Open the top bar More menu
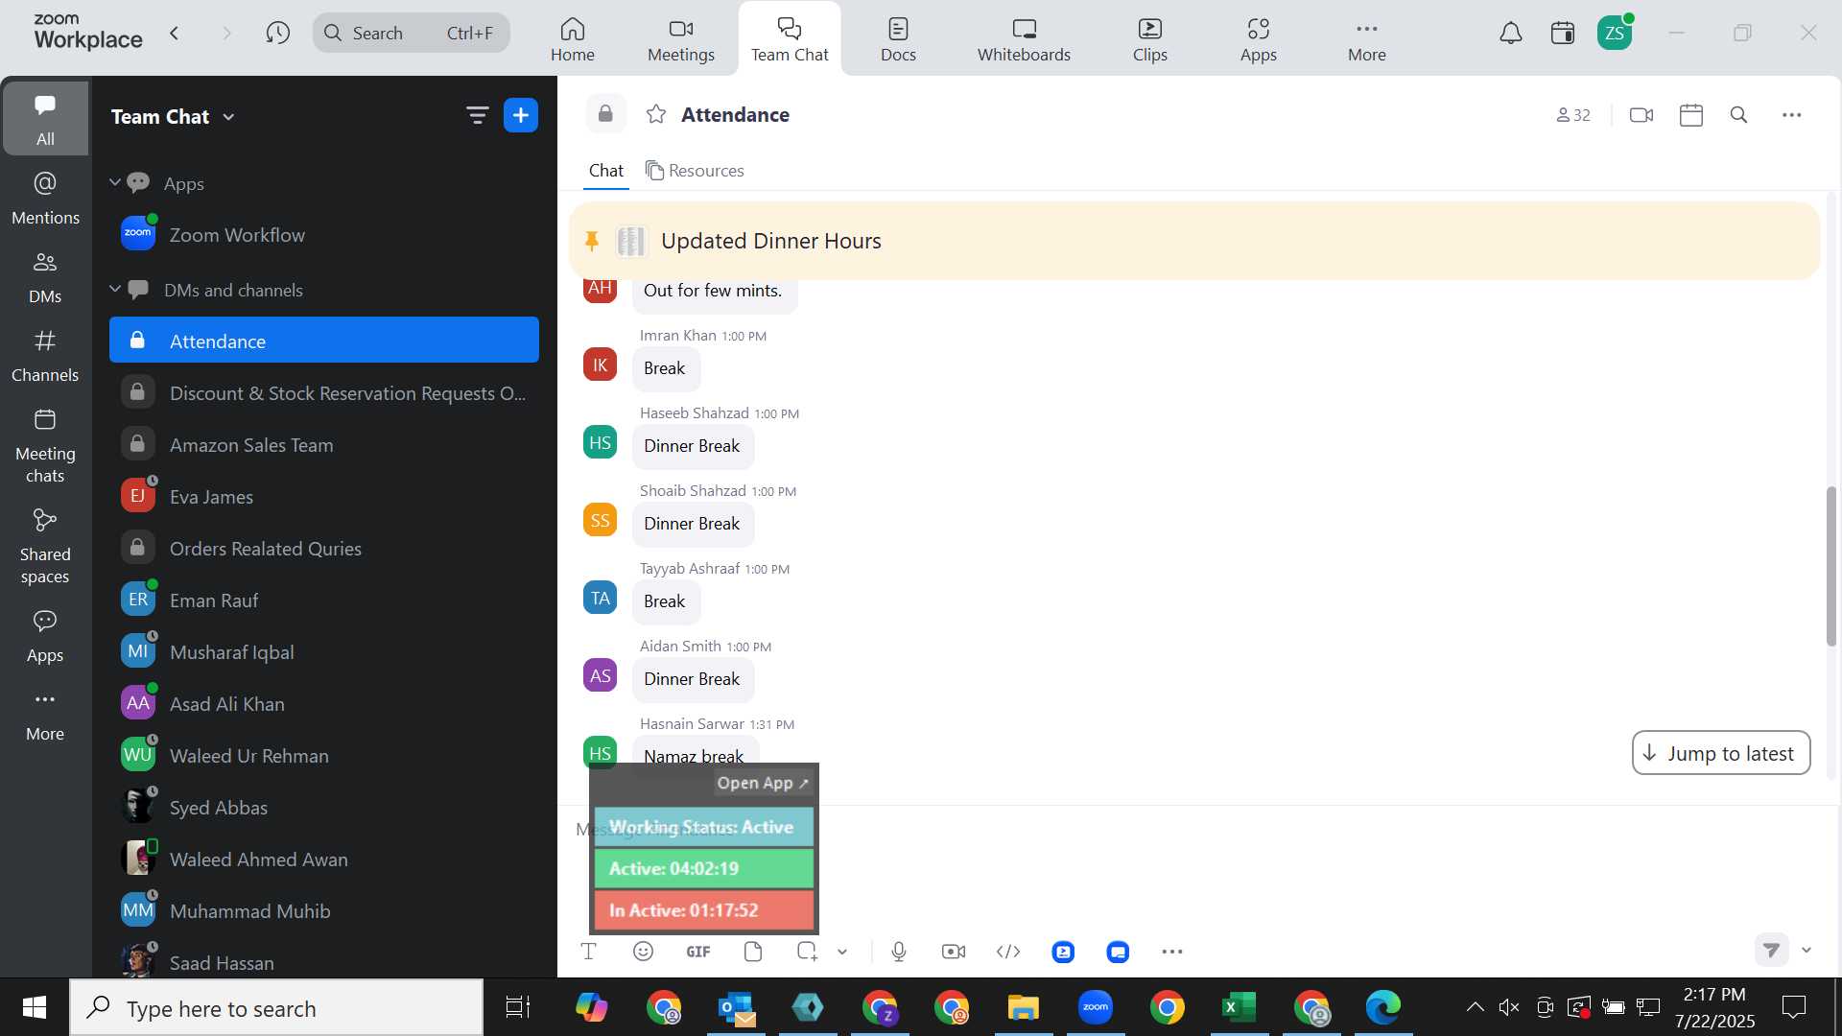Viewport: 1842px width, 1036px height. [x=1366, y=39]
